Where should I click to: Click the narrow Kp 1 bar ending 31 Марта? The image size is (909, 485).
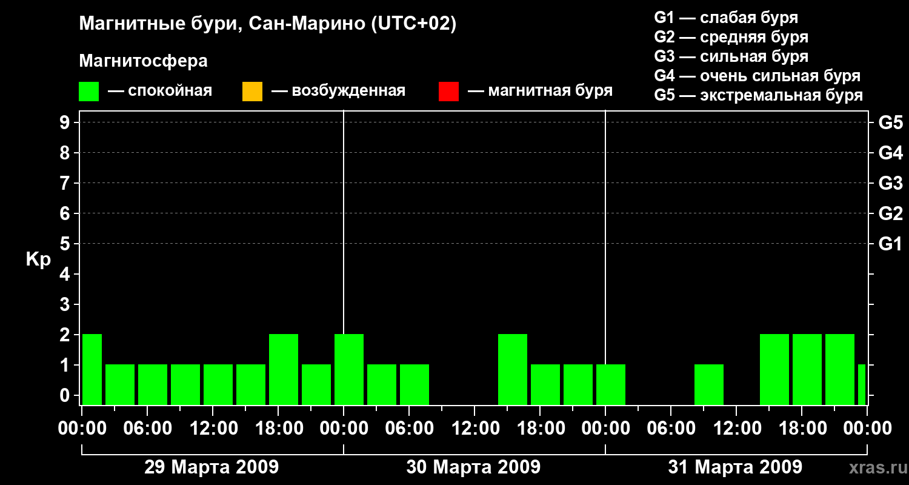[862, 384]
